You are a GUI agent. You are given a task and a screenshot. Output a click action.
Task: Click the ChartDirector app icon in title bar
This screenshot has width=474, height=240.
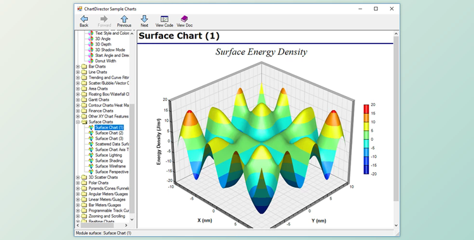(x=80, y=9)
